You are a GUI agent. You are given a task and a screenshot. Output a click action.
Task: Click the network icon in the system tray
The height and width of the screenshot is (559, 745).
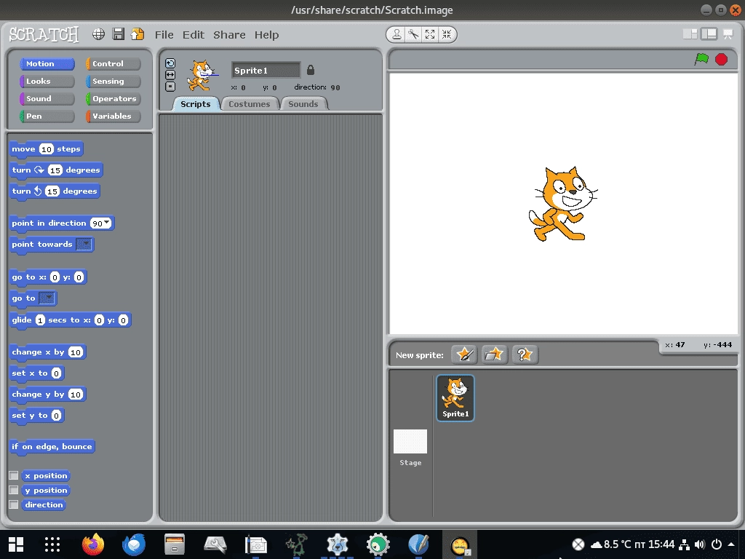[684, 544]
